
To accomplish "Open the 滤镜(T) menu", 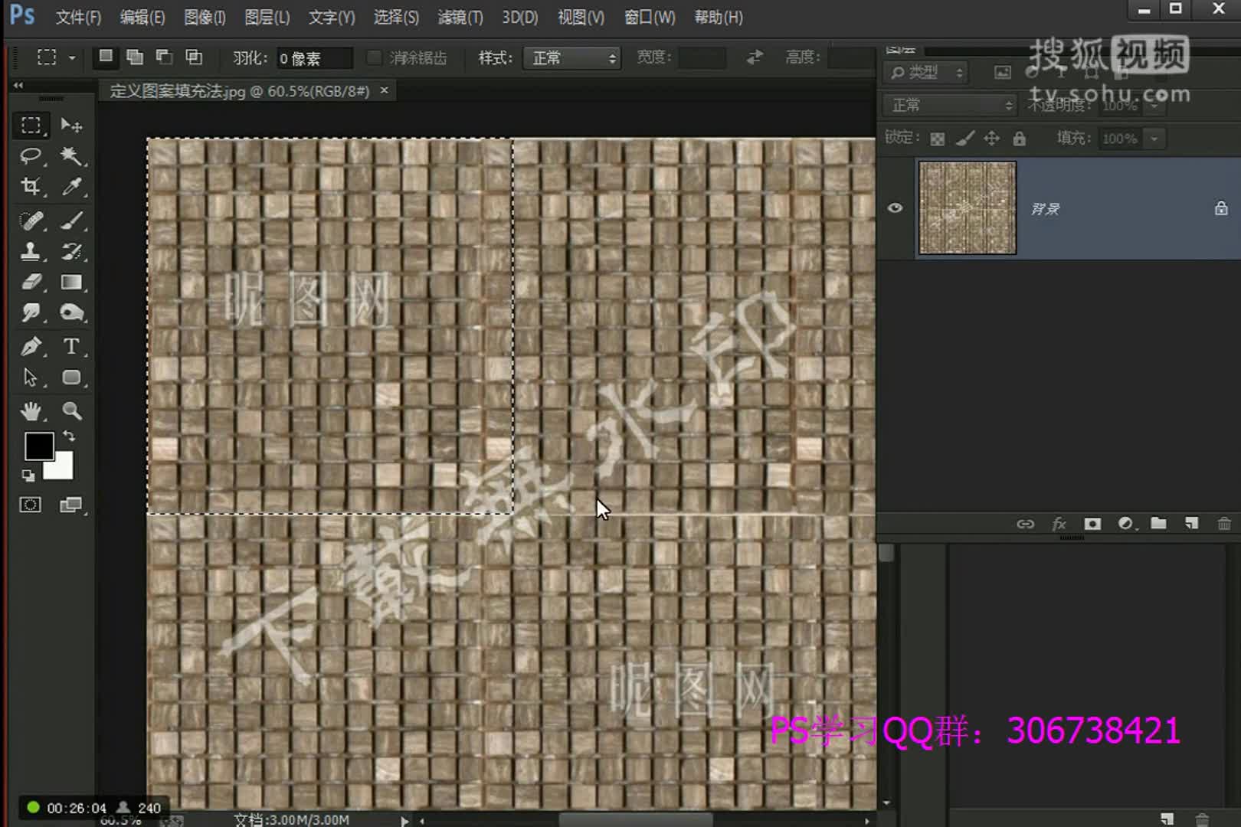I will tap(460, 17).
